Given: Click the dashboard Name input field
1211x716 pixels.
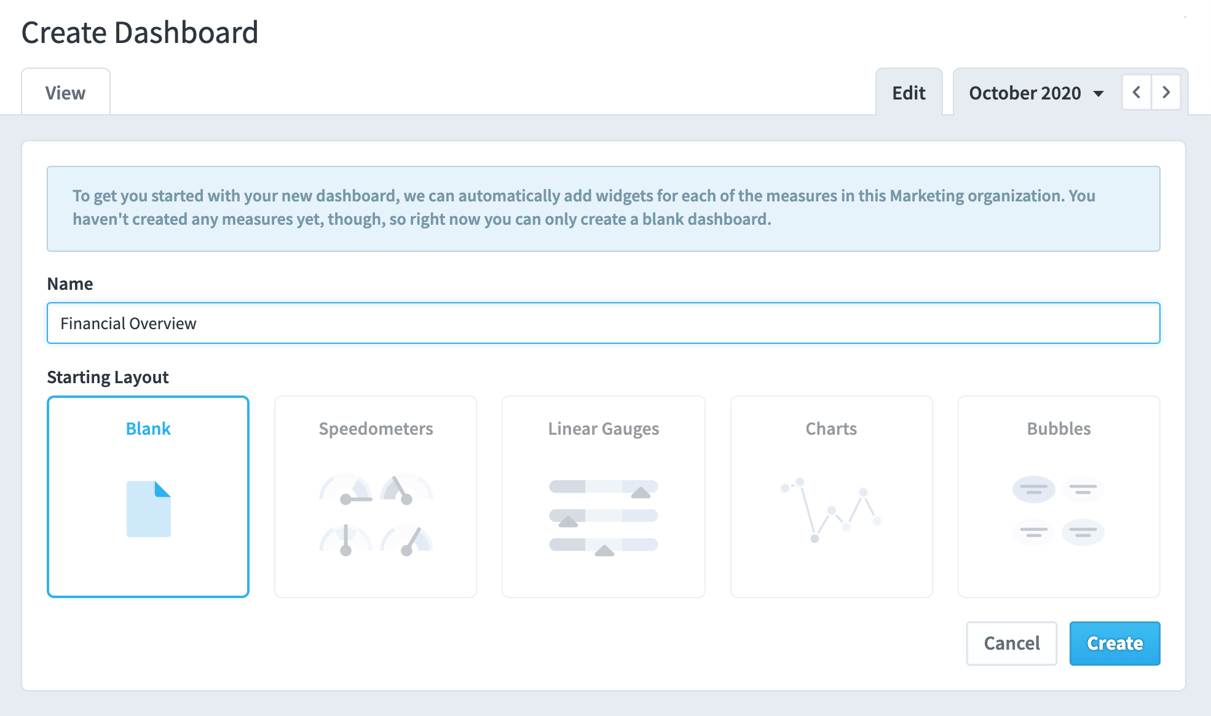Looking at the screenshot, I should click(603, 323).
